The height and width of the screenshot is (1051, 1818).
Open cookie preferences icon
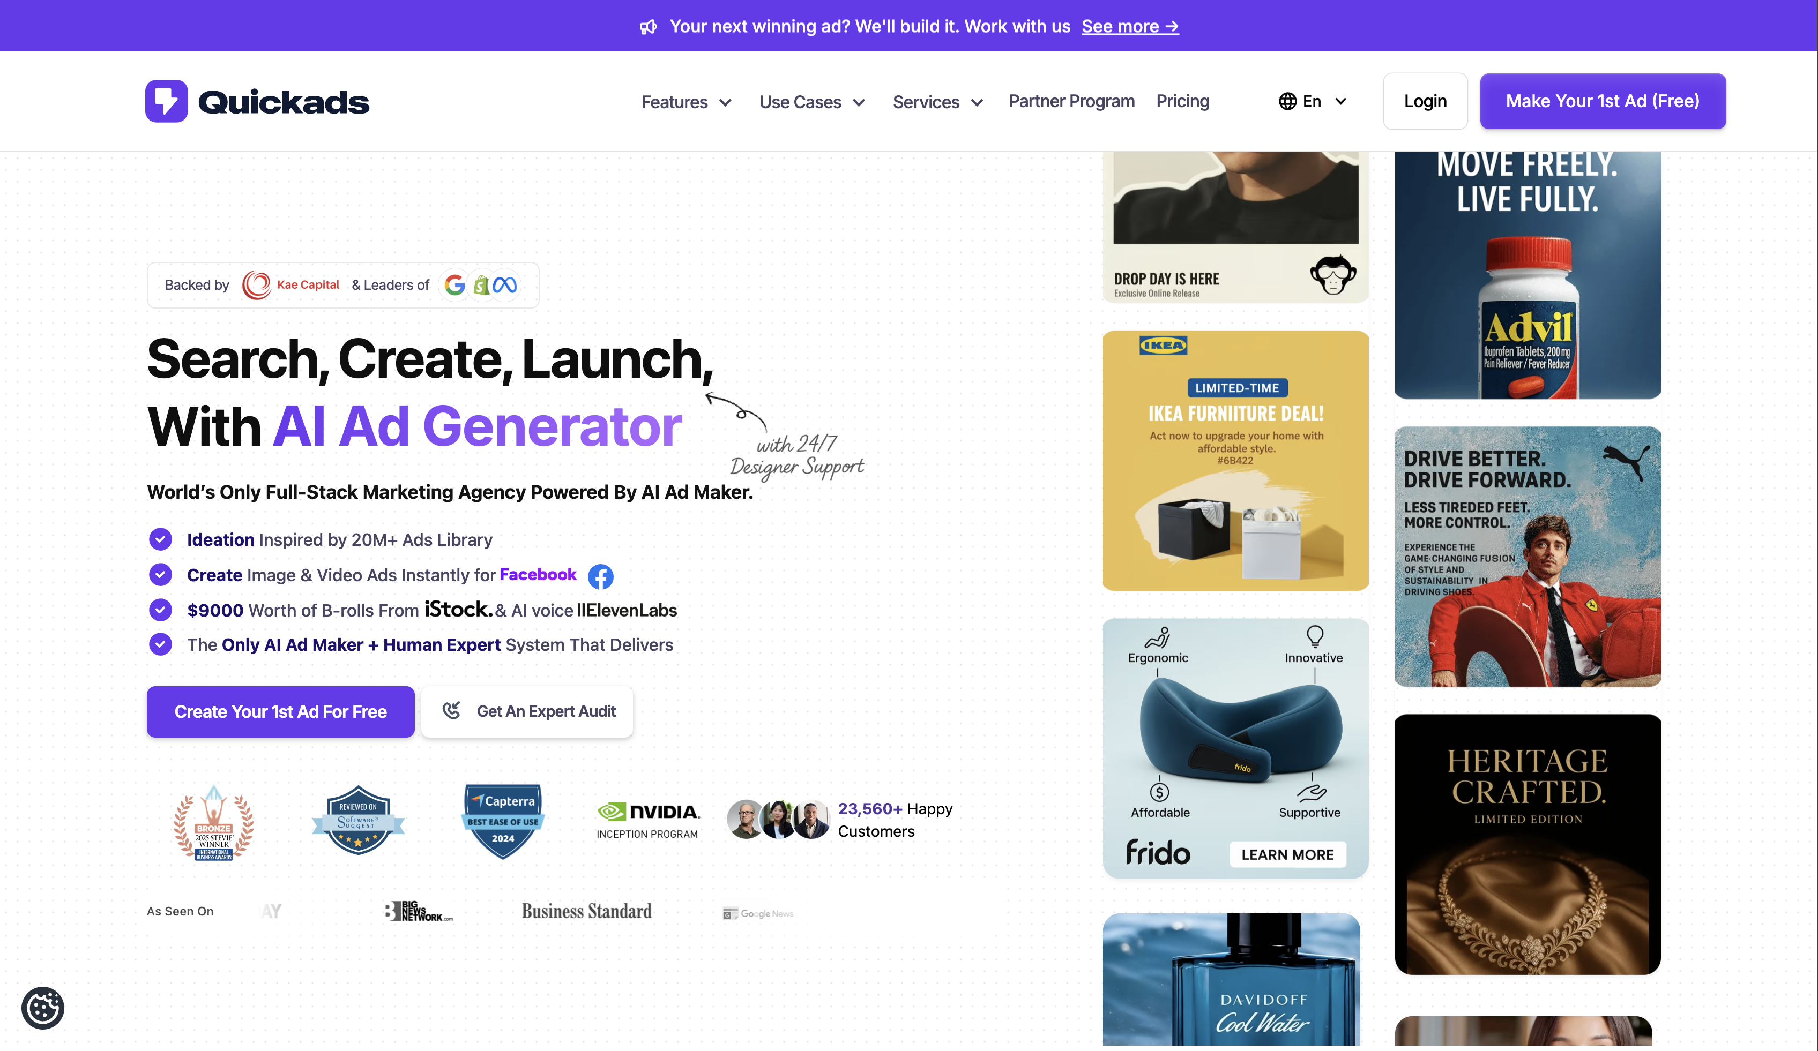[42, 1008]
